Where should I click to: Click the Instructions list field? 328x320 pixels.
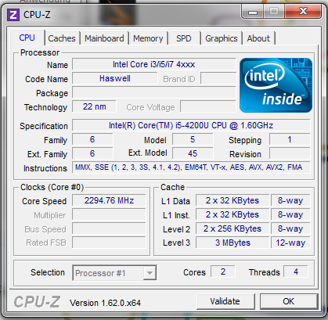(191, 167)
